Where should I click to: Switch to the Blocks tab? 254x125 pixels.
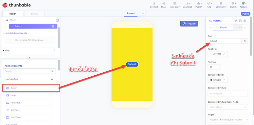[x=34, y=14]
